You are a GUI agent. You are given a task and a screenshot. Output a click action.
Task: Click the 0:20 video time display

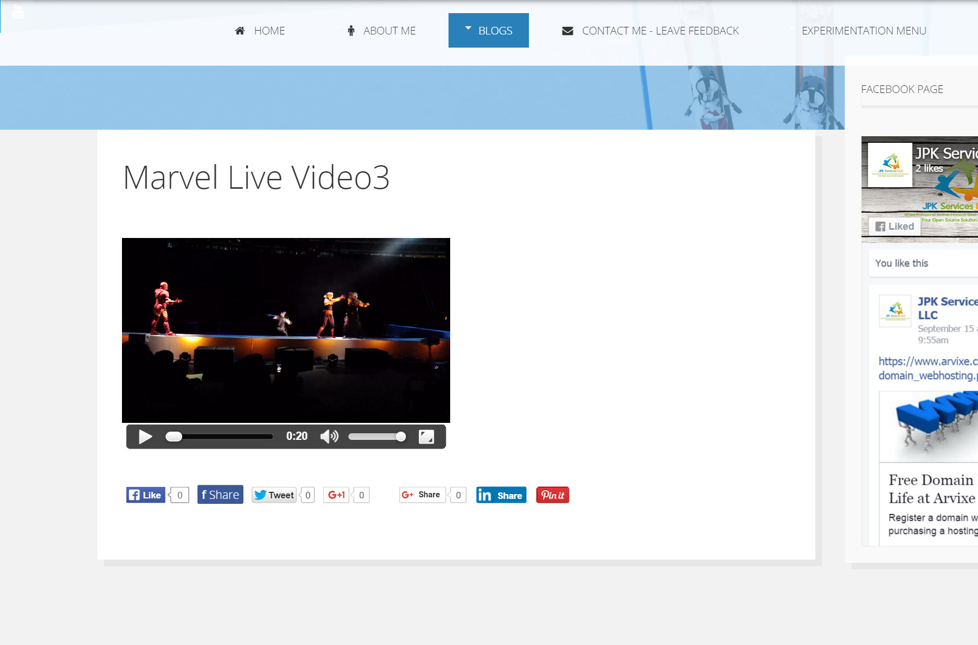[x=297, y=436]
